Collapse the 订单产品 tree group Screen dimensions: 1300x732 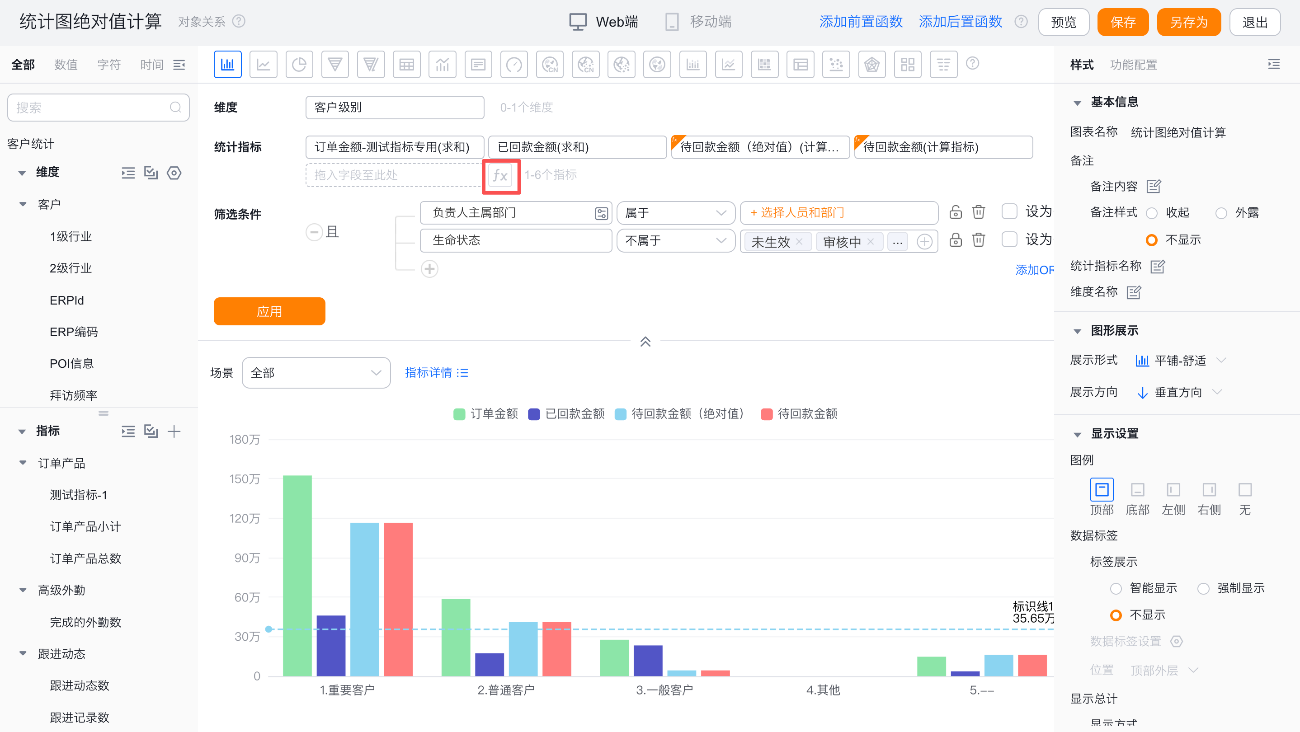pyautogui.click(x=23, y=463)
